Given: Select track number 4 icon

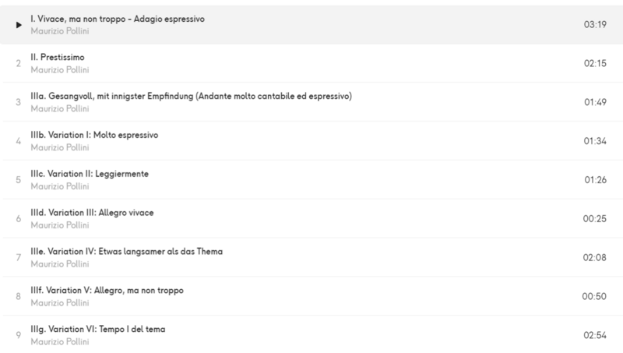Looking at the screenshot, I should tap(18, 141).
